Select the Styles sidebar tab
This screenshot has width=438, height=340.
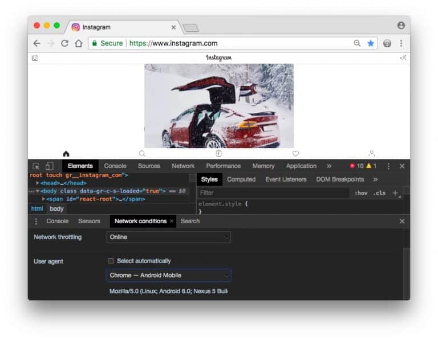pos(209,179)
